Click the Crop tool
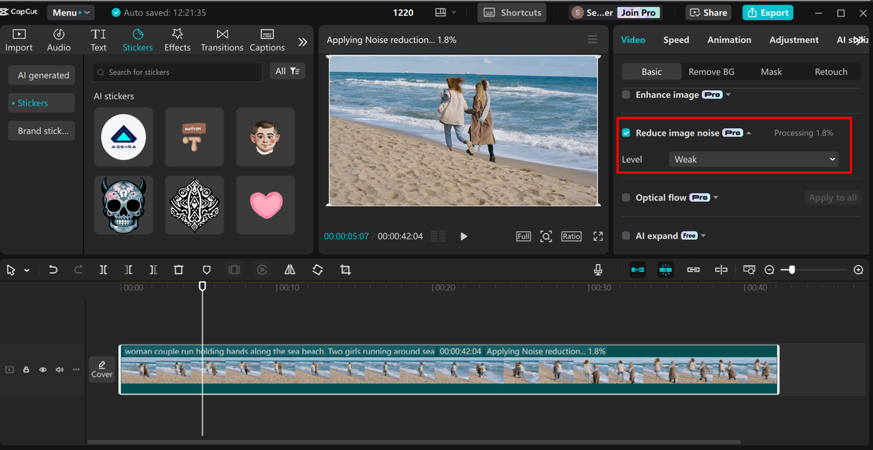 pyautogui.click(x=346, y=270)
